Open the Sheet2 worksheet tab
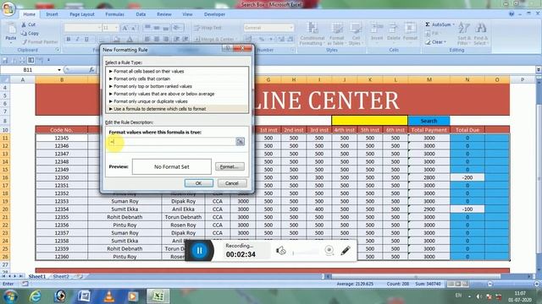This screenshot has width=542, height=304. coord(61,276)
